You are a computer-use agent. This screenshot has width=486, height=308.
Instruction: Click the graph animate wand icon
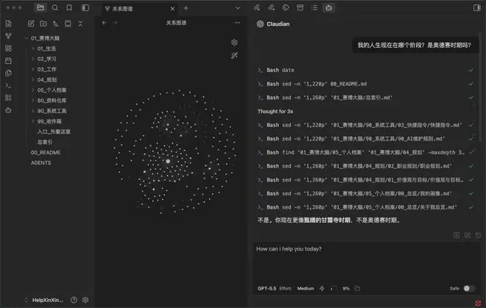[234, 55]
